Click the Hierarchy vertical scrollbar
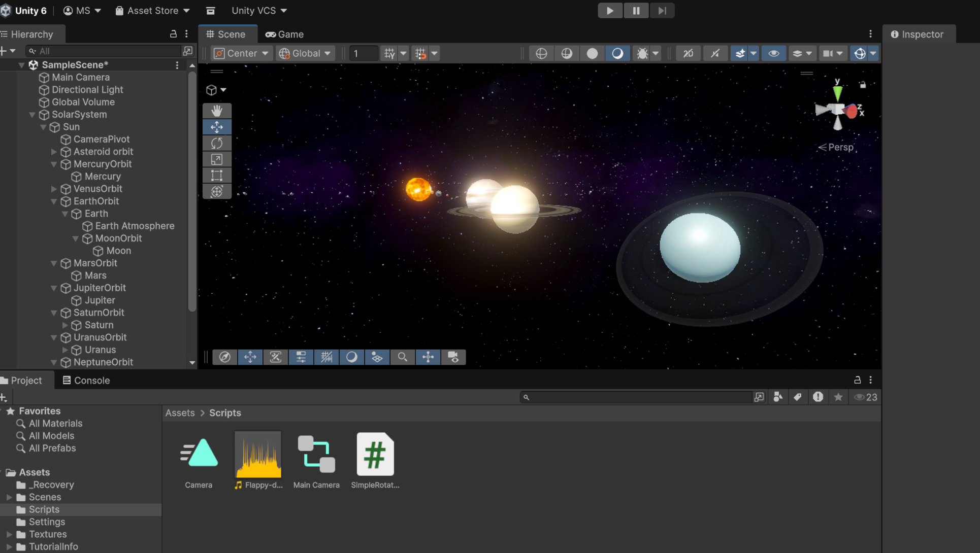The width and height of the screenshot is (980, 553). pyautogui.click(x=192, y=193)
